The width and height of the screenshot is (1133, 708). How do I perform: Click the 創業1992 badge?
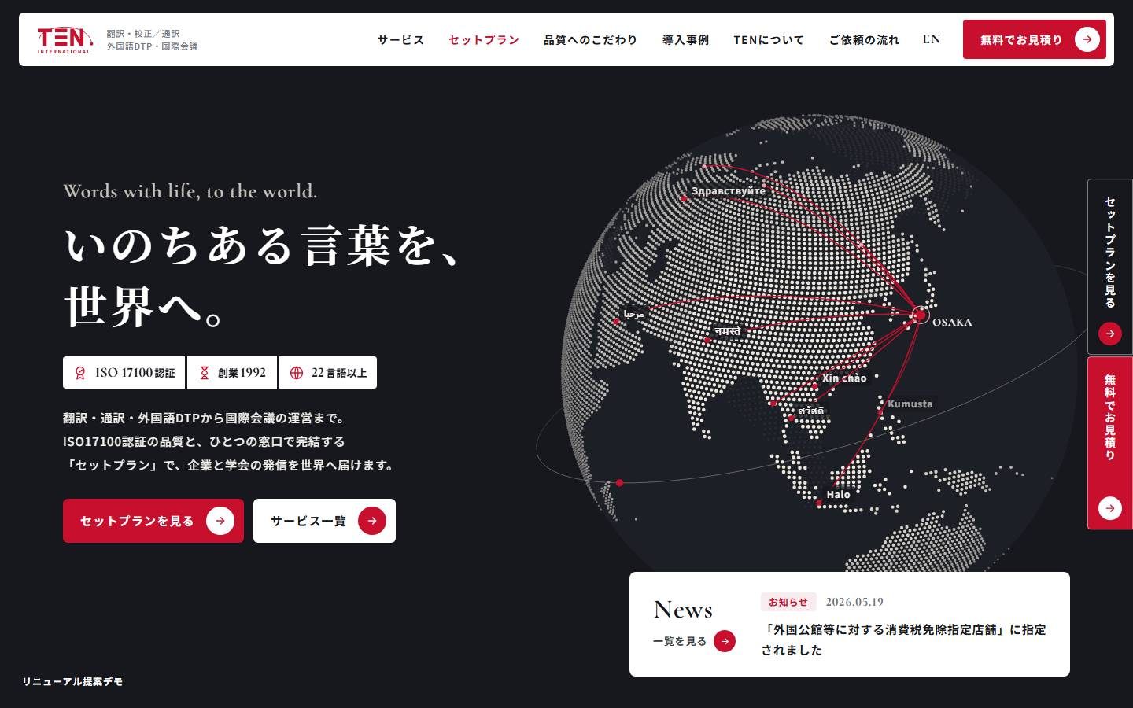pyautogui.click(x=232, y=373)
